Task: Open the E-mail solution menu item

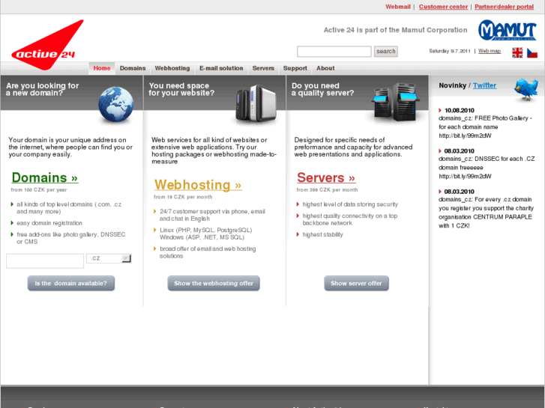Action: [x=221, y=68]
